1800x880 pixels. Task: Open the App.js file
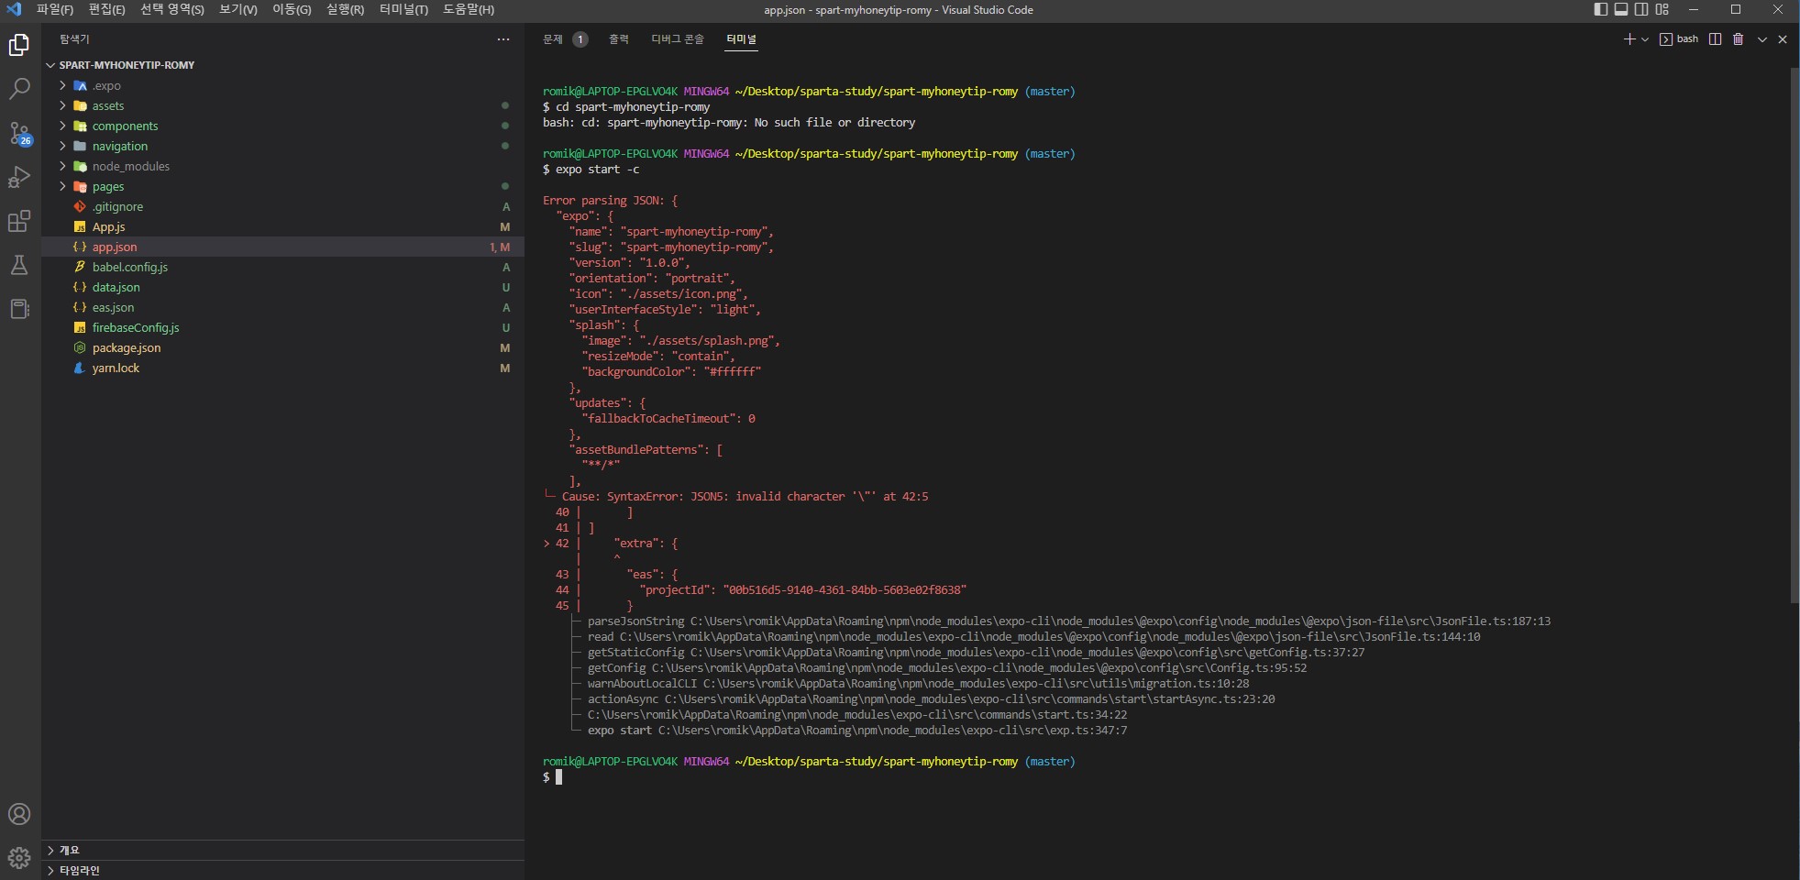[x=283, y=226]
